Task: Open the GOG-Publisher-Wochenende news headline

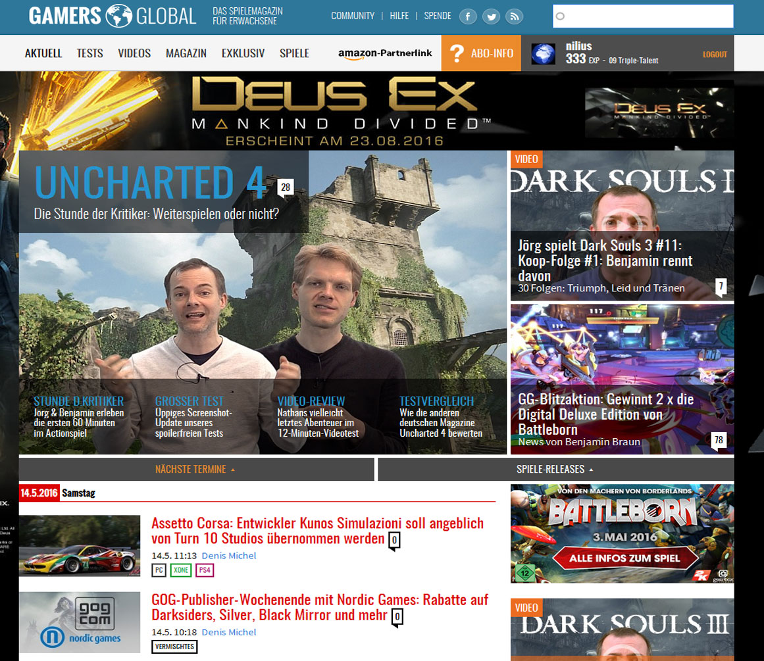Action: (320, 607)
